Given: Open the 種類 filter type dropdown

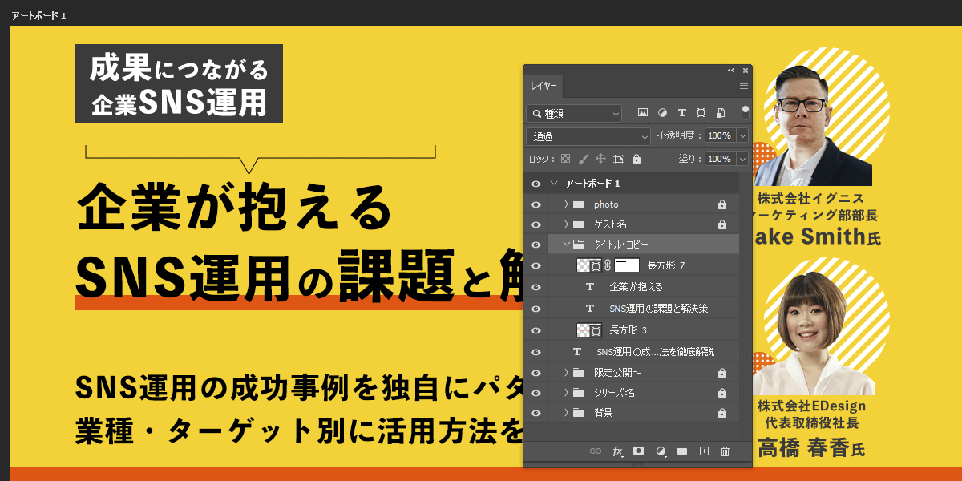Looking at the screenshot, I should 574,114.
